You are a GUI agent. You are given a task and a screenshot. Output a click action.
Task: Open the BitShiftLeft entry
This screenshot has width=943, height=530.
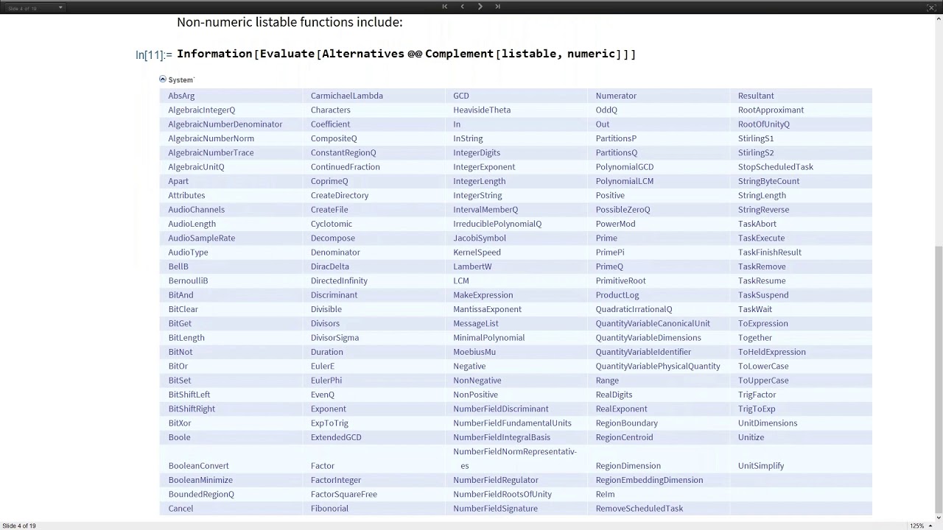[189, 395]
